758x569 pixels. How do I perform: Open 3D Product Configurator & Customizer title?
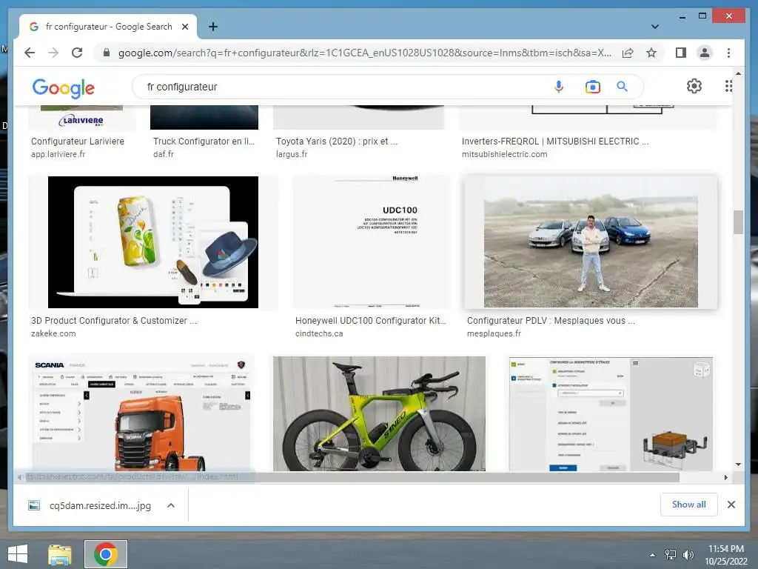pos(113,320)
